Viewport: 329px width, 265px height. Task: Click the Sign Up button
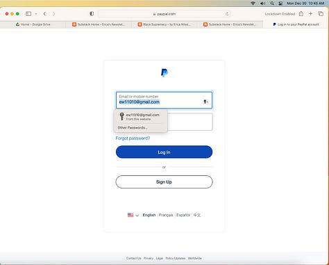pos(164,182)
